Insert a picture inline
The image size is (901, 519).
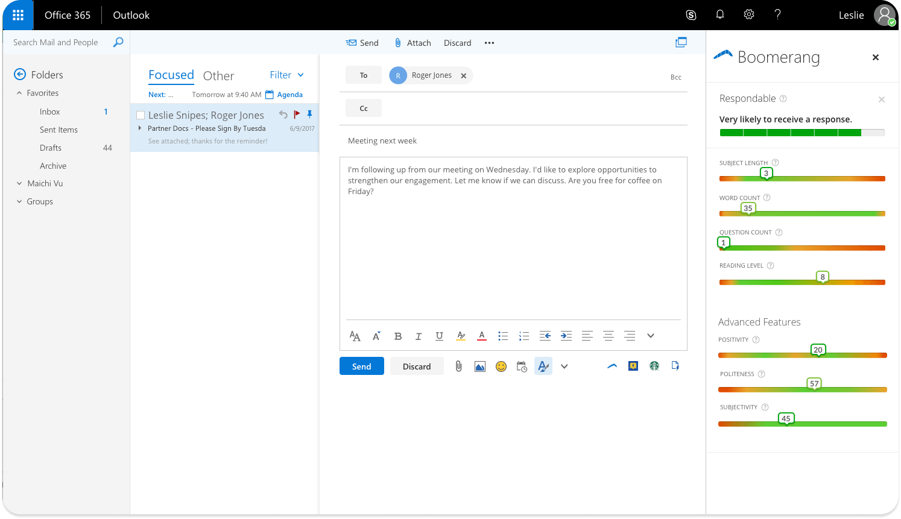(x=480, y=366)
